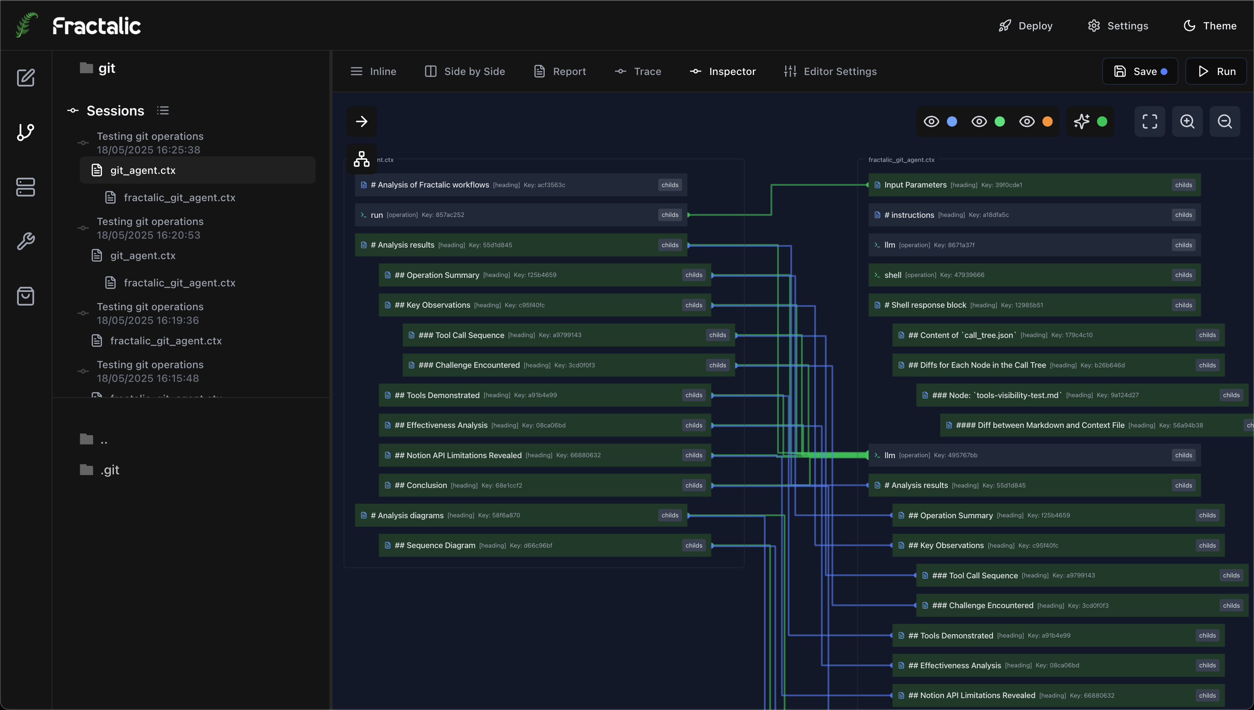Image resolution: width=1254 pixels, height=710 pixels.
Task: Open Settings in the top bar
Action: pyautogui.click(x=1118, y=26)
